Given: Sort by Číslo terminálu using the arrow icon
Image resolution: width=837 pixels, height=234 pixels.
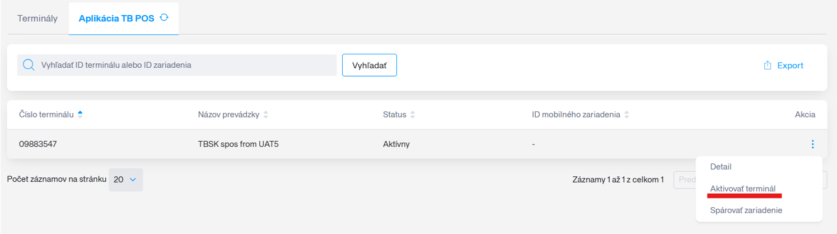Looking at the screenshot, I should [80, 114].
